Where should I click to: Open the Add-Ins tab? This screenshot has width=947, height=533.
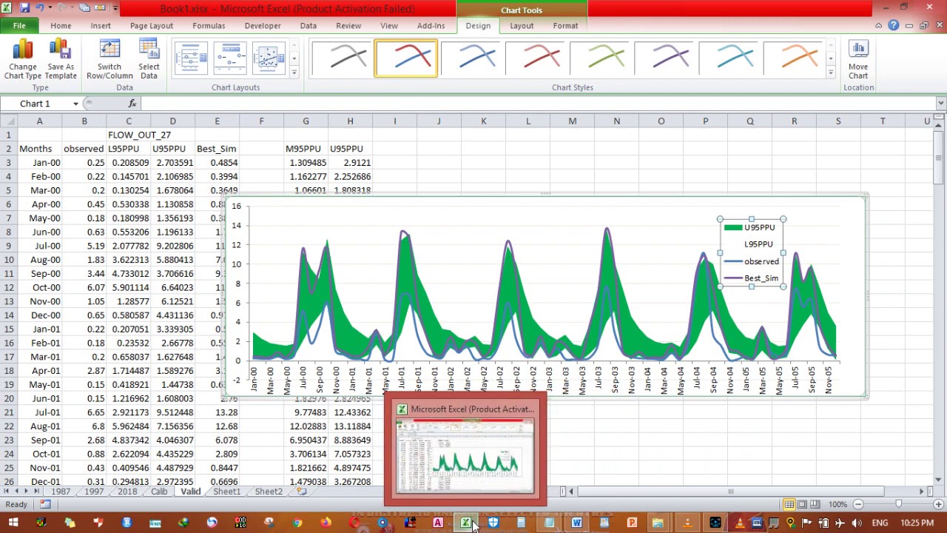[x=431, y=26]
